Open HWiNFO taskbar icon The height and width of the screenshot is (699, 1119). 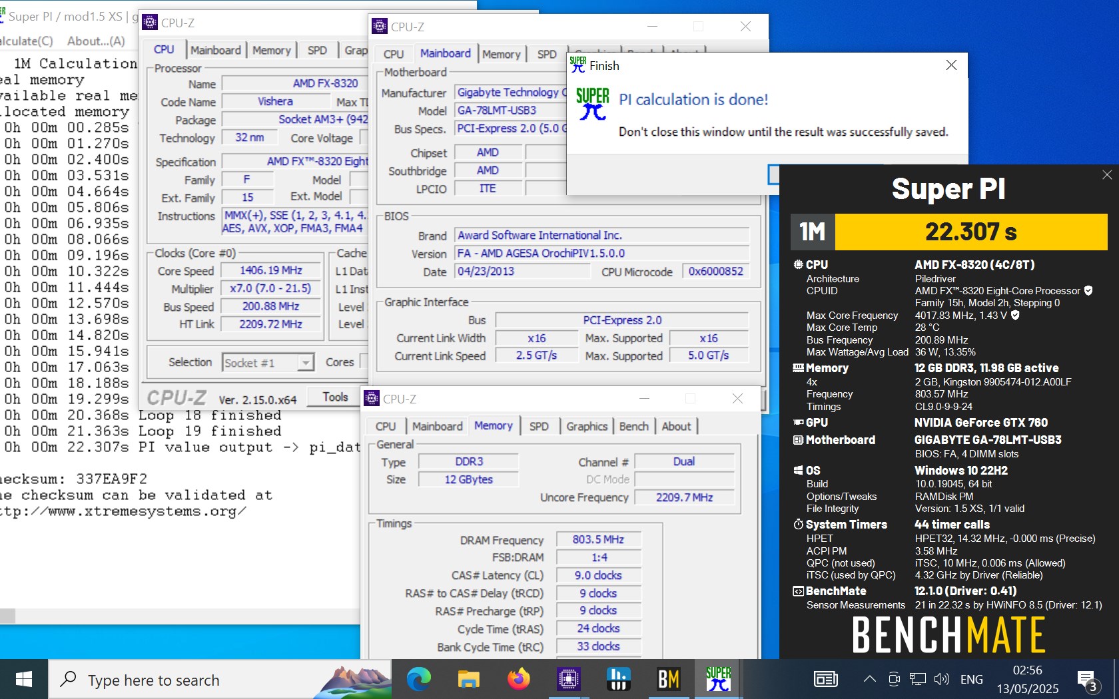point(619,679)
